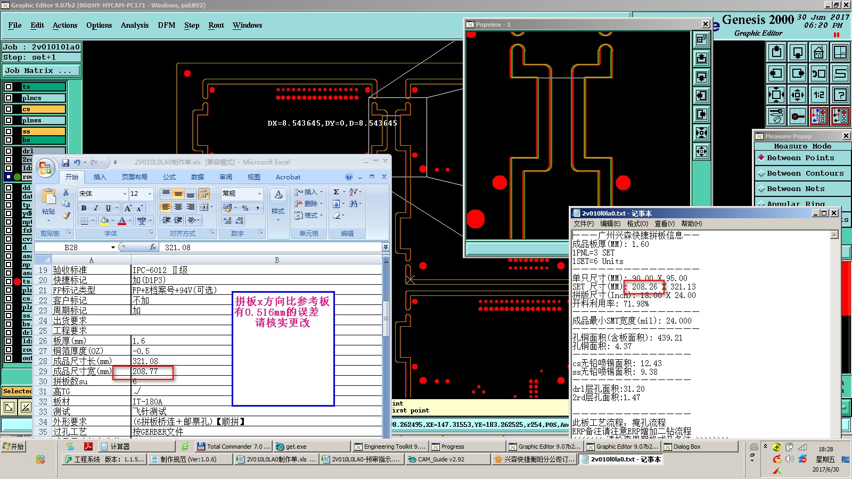Open the font color dropdown arrow
Screen dimensions: 852x479
pyautogui.click(x=131, y=221)
